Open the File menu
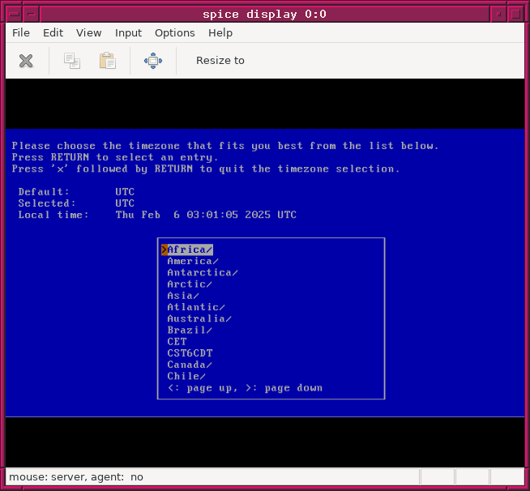The image size is (530, 491). pyautogui.click(x=21, y=33)
